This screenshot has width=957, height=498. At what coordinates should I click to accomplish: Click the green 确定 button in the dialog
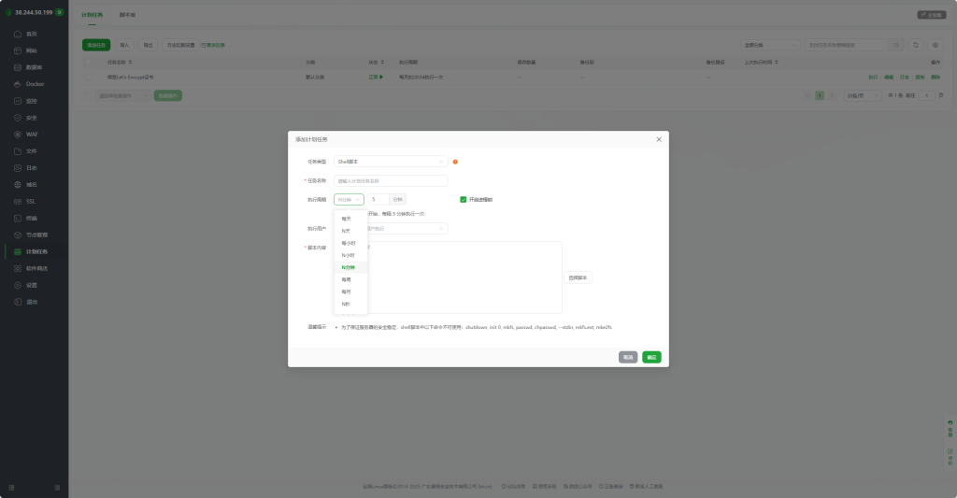click(x=651, y=357)
